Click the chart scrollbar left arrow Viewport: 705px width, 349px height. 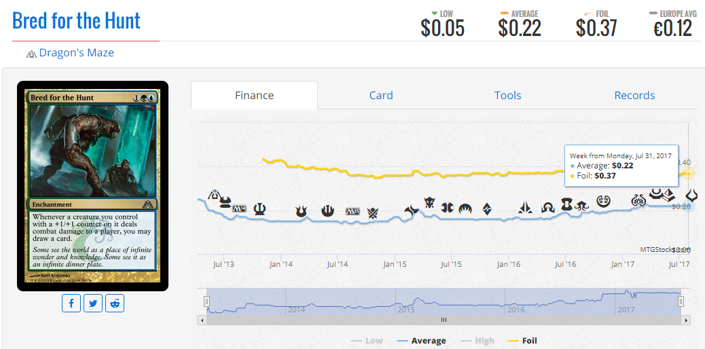[x=202, y=320]
